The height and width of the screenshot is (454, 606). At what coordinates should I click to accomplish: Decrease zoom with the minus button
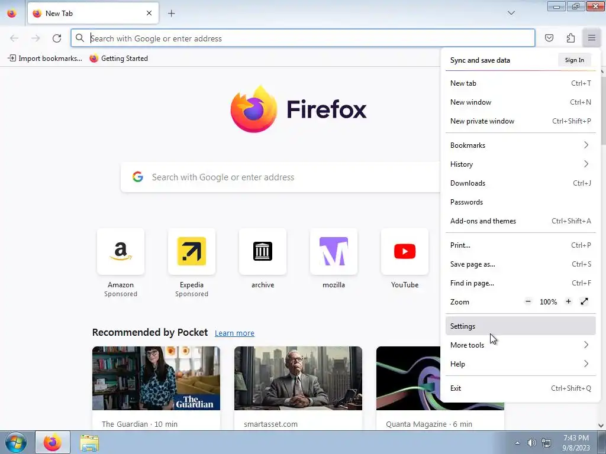coord(528,301)
